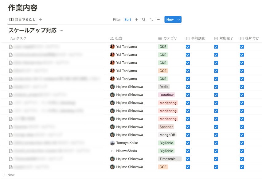
Task: Open the カテゴリ column header menu
Action: (x=168, y=38)
